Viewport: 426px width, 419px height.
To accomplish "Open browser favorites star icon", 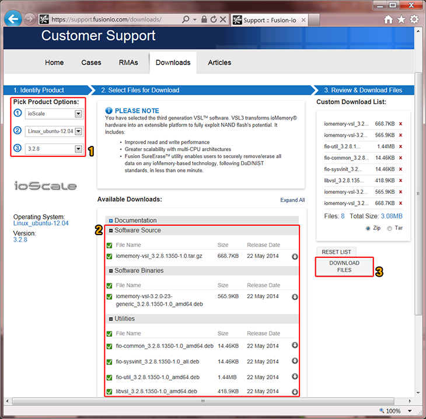I will (401, 19).
